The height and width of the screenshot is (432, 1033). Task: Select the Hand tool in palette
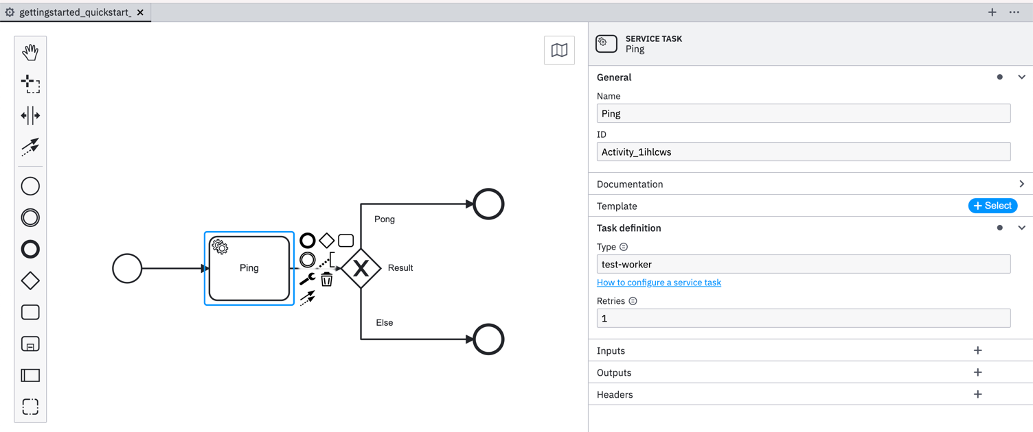click(x=30, y=52)
